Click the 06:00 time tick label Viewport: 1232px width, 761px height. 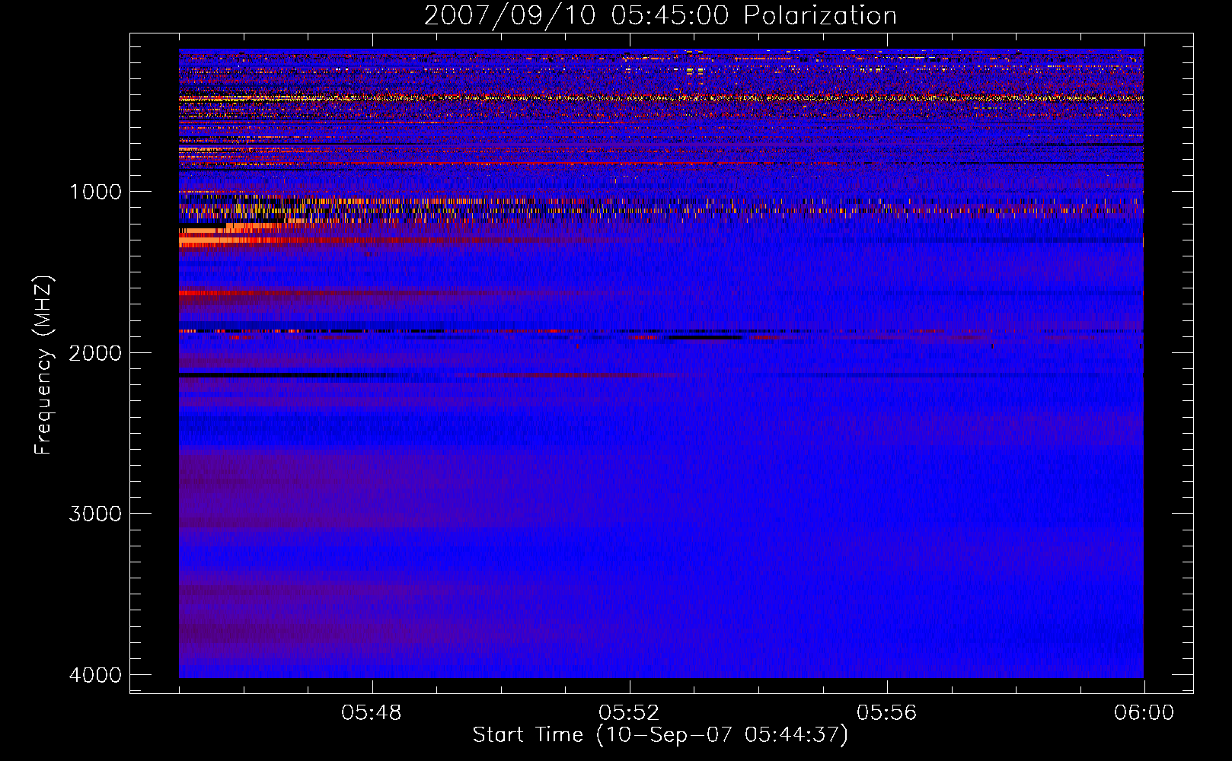pos(1144,713)
